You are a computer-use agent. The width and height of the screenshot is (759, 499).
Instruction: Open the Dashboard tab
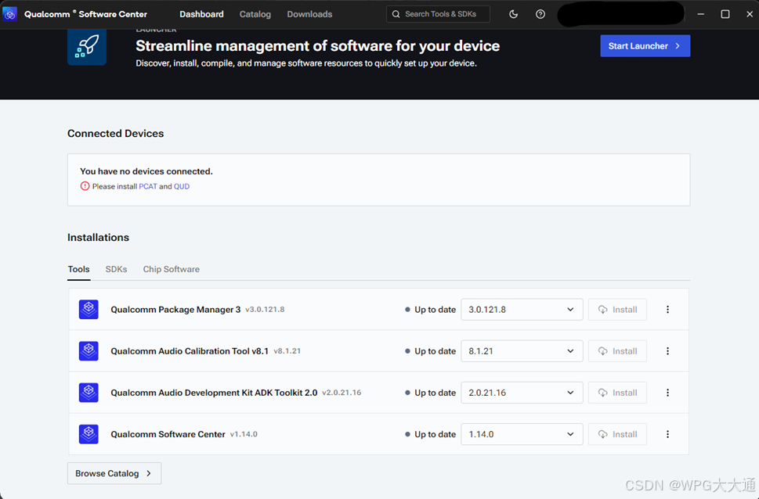(201, 14)
